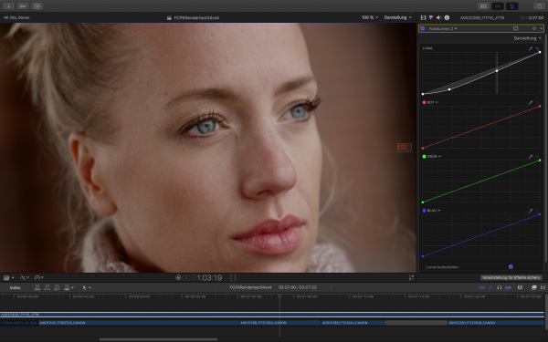
Task: Open the Rot channel color dropdown
Action: (430, 102)
